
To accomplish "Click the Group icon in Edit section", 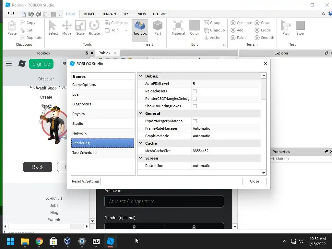I will pyautogui.click(x=206, y=22).
